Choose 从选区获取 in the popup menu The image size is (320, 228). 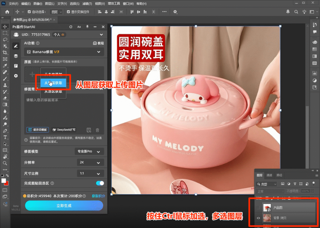[53, 92]
